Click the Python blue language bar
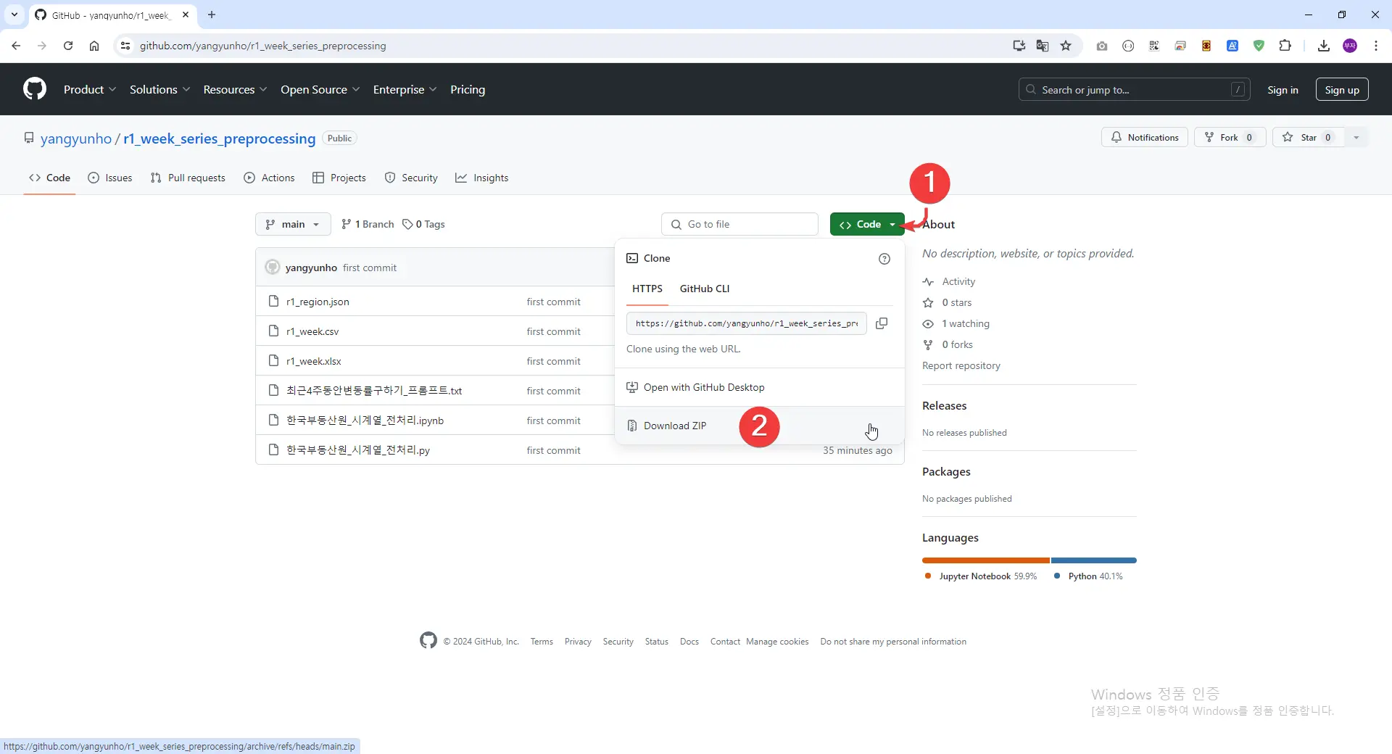 click(1094, 560)
